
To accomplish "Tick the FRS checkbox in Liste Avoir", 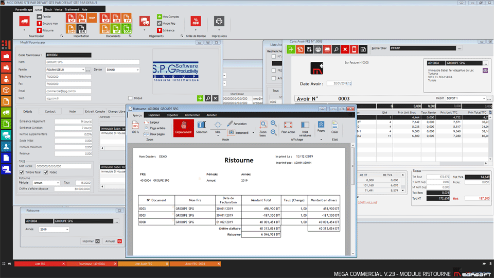I will click(273, 71).
